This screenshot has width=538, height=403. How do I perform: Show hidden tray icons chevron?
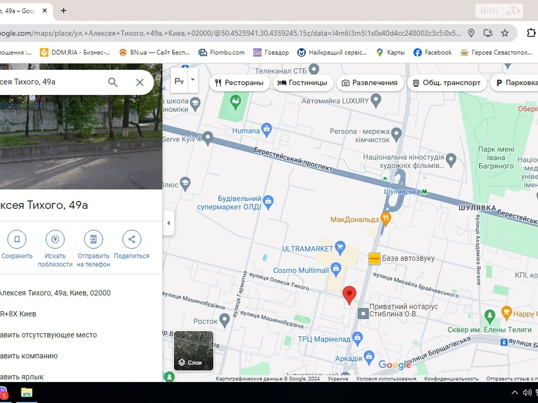coord(515,393)
